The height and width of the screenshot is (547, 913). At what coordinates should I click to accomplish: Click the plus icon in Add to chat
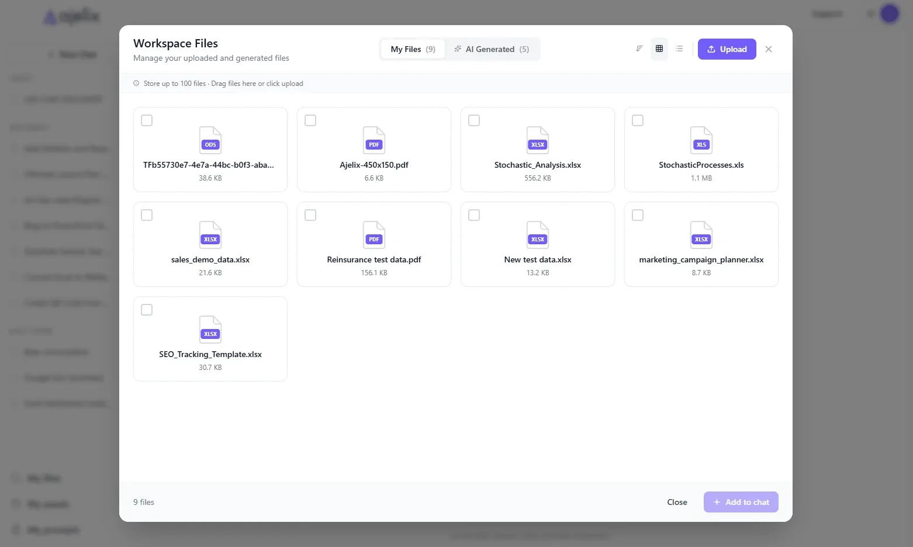point(716,502)
